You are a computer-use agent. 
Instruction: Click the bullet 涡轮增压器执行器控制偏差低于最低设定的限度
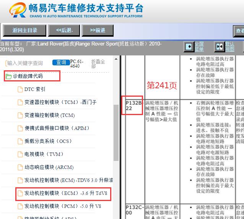pos(215,86)
